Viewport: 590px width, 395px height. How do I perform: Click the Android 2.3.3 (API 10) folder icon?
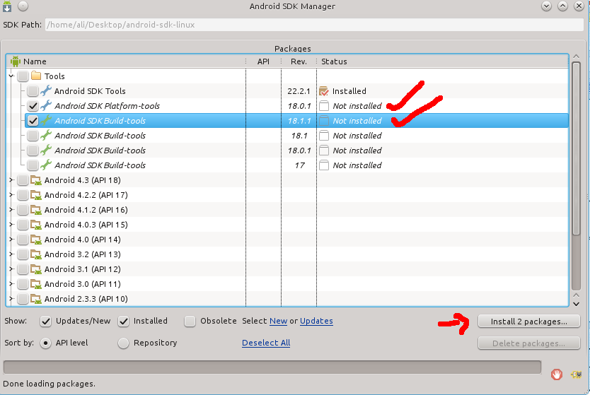coord(36,299)
